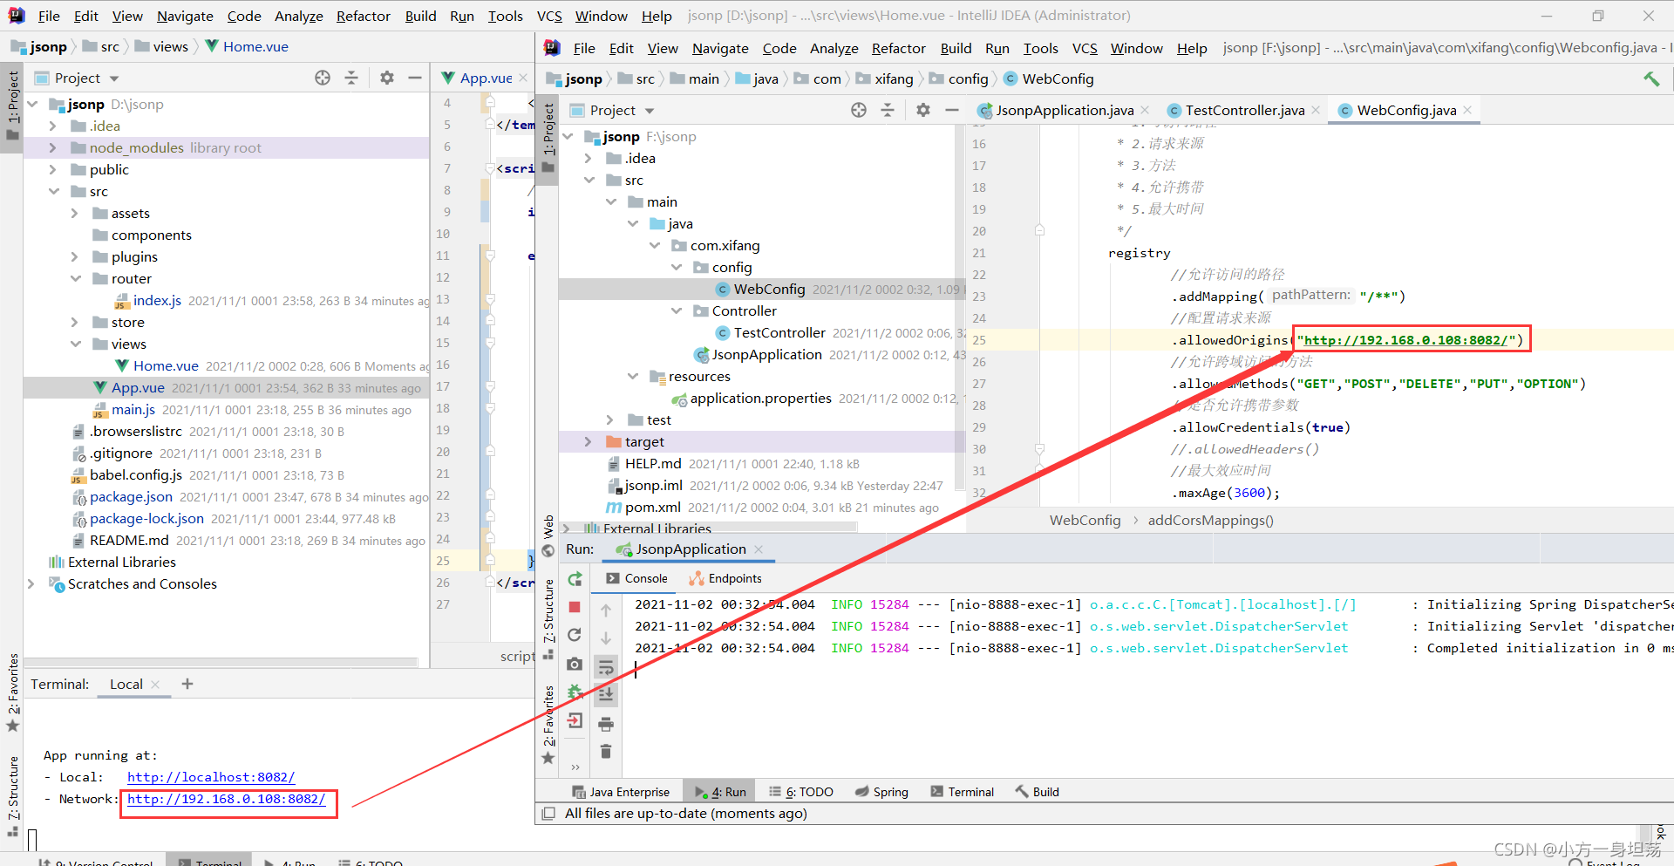Open gear settings in front window Project panel
Screen dimensions: 1674x866
coord(923,110)
